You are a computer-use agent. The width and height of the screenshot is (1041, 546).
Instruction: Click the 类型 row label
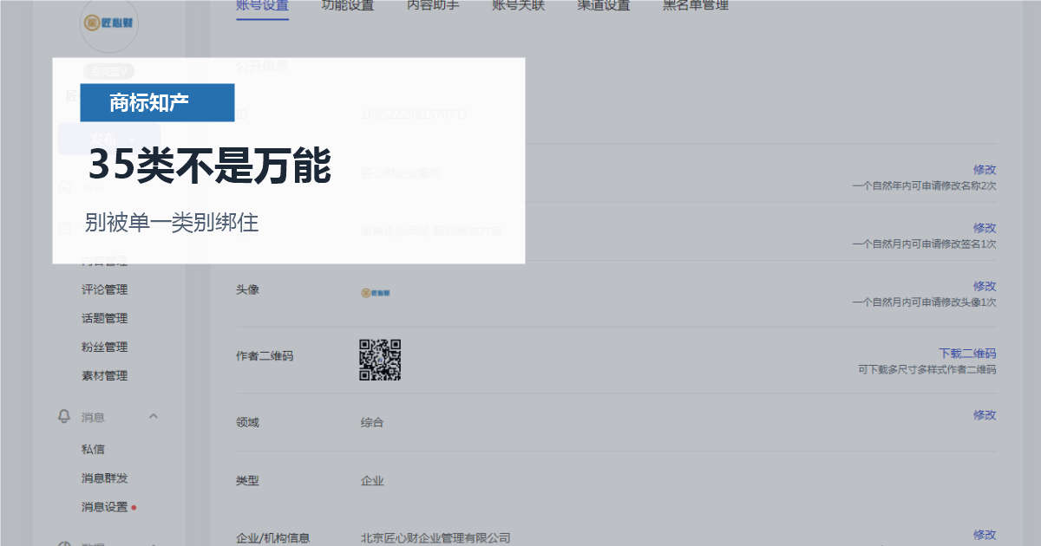coord(247,481)
